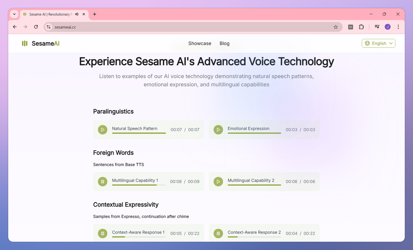Pause the Context-Aware Response 2 sample
Screen dimensions: 413x250
coord(218,233)
